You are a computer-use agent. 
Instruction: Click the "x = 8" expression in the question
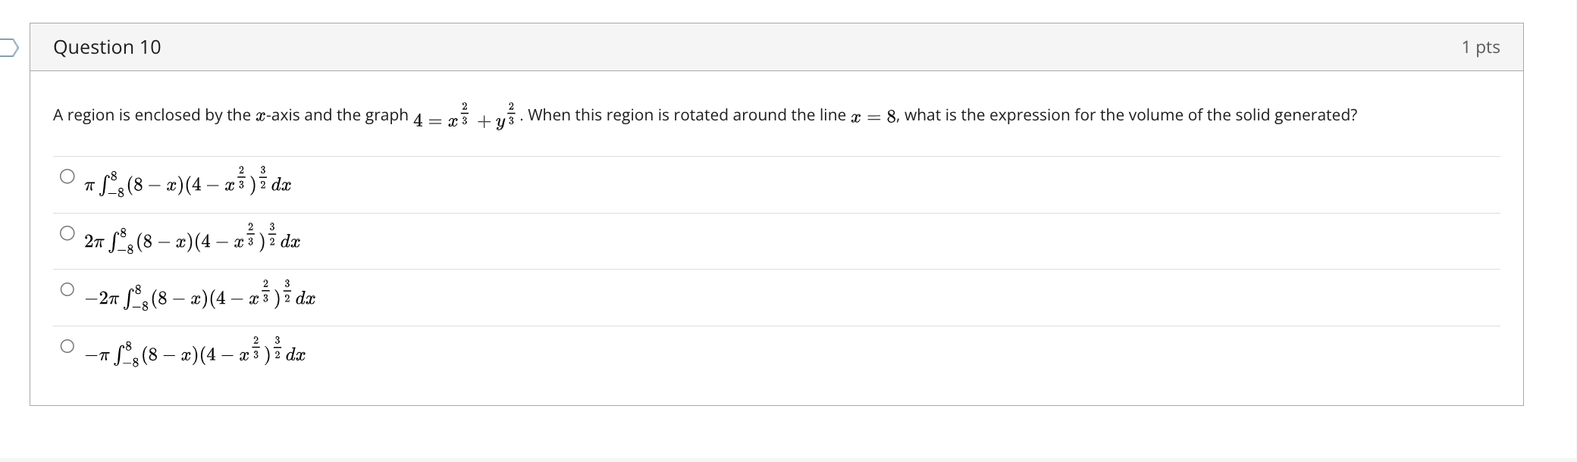873,116
